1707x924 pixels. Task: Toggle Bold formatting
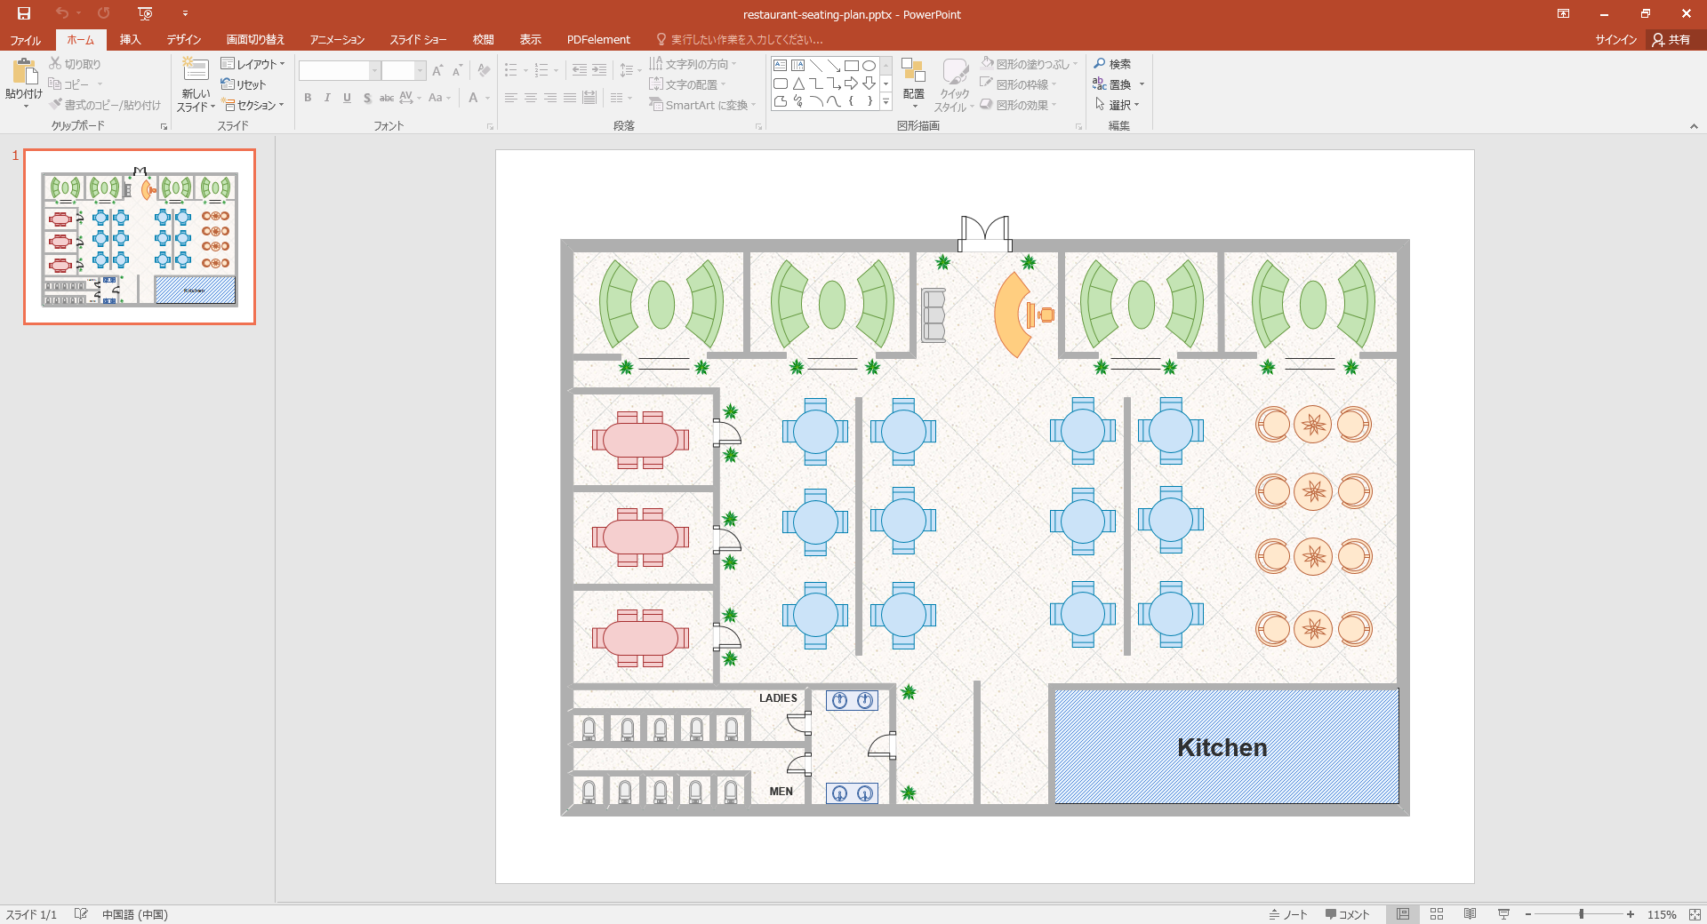click(308, 98)
